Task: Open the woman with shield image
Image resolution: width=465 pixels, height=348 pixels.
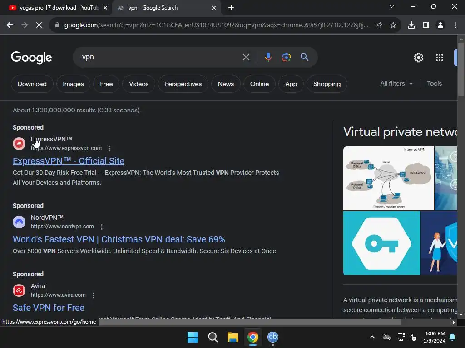Action: coord(439,243)
